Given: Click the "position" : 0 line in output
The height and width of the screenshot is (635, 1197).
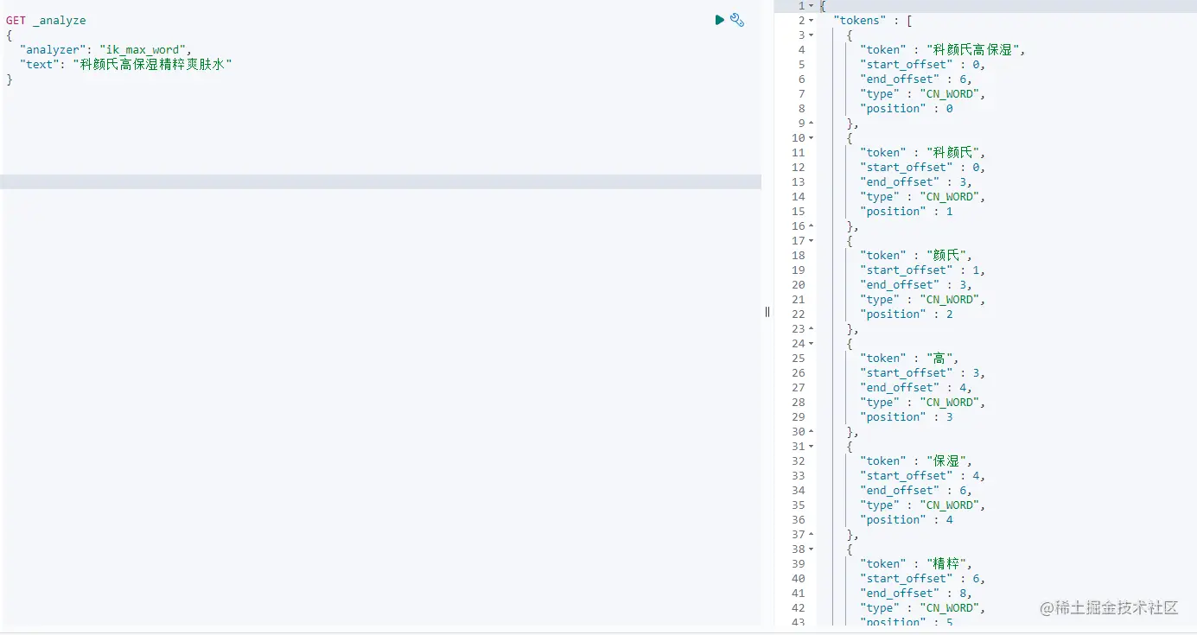Looking at the screenshot, I should 907,109.
